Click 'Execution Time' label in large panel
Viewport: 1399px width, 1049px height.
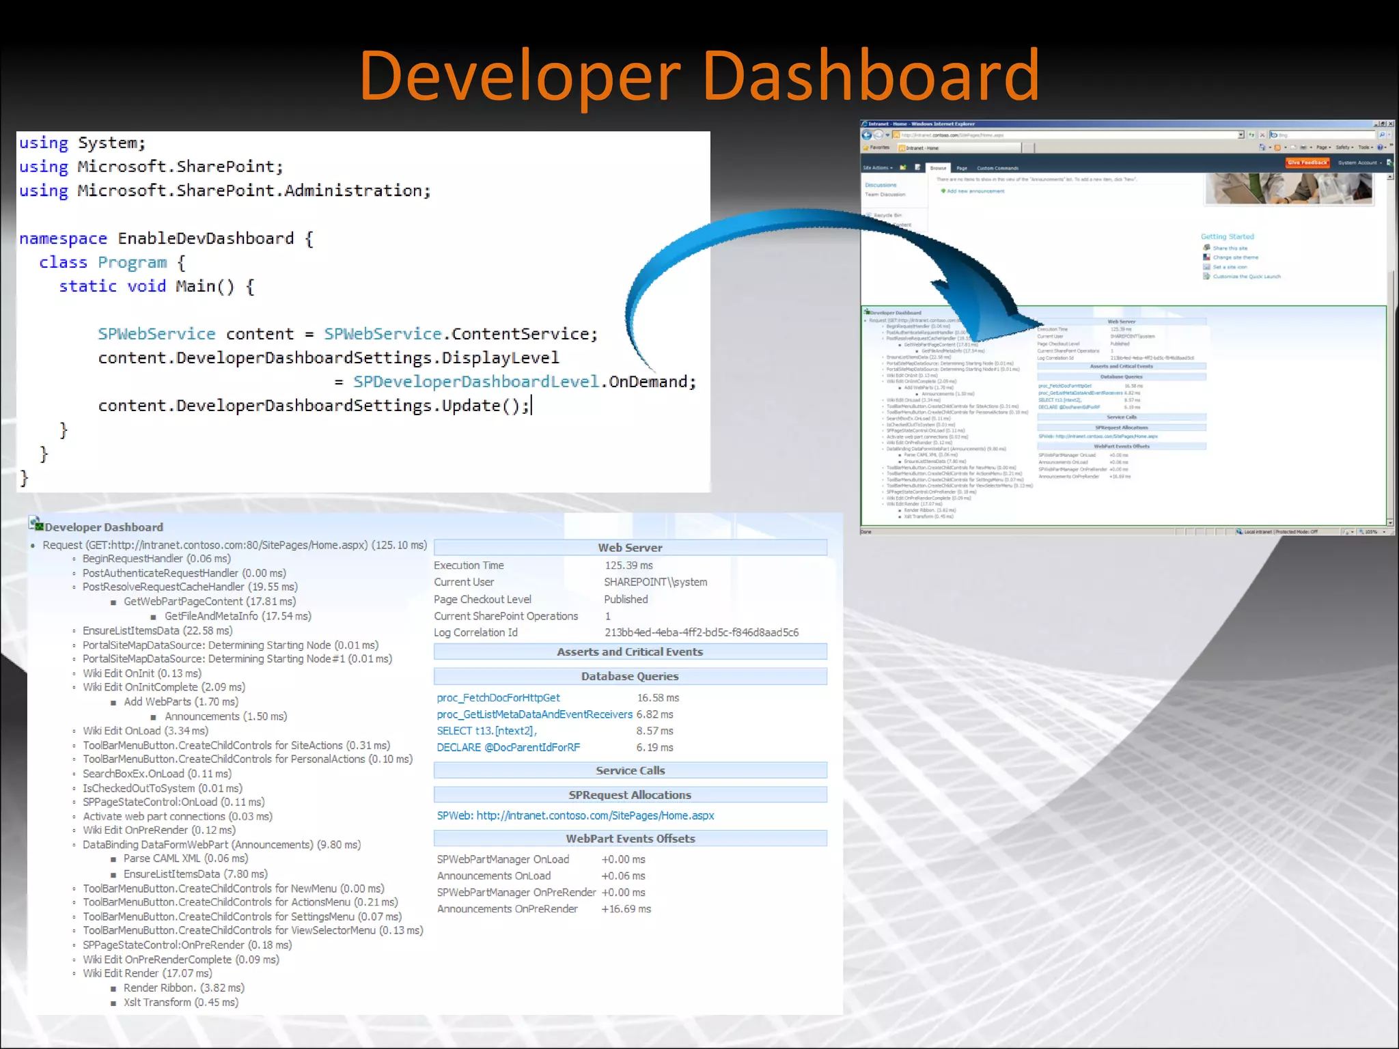point(469,565)
